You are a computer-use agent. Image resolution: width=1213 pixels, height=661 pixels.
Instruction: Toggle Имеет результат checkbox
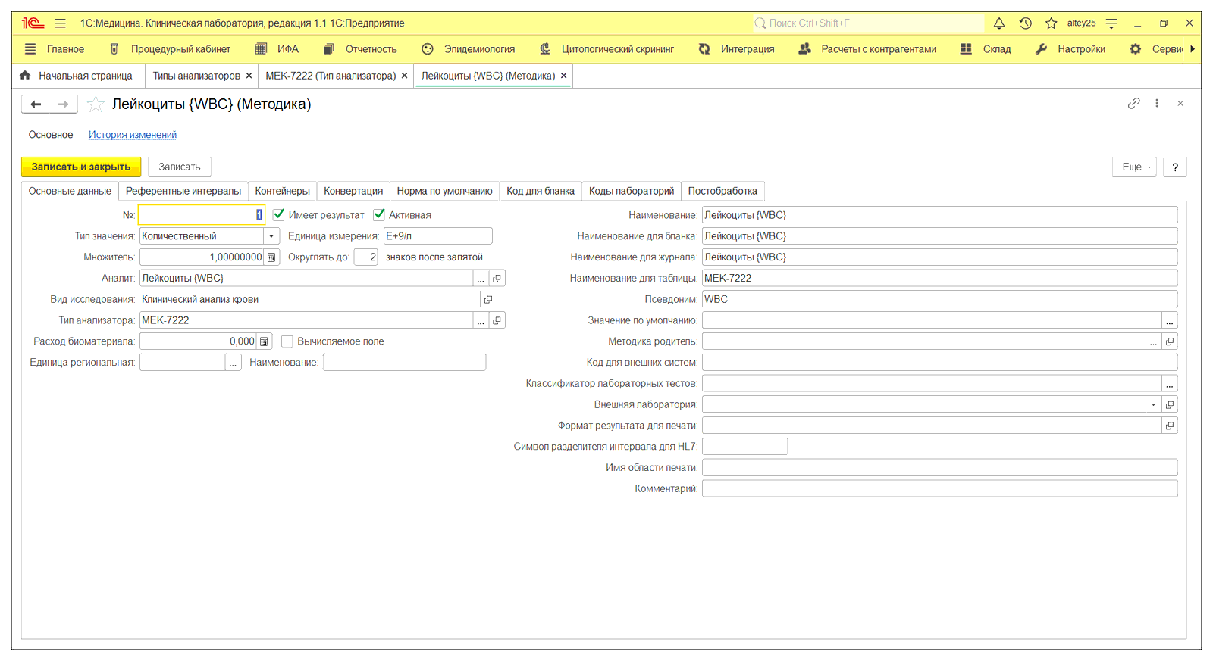click(279, 215)
